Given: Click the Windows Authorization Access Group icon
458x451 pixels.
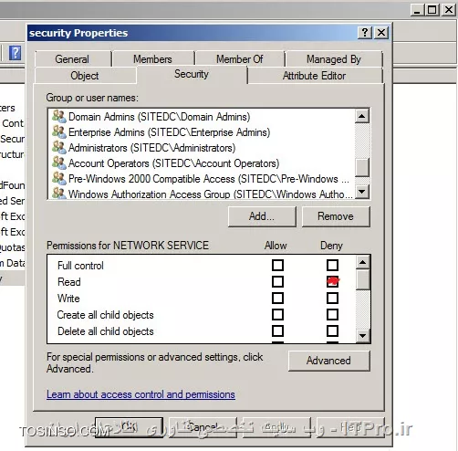Looking at the screenshot, I should coord(59,194).
